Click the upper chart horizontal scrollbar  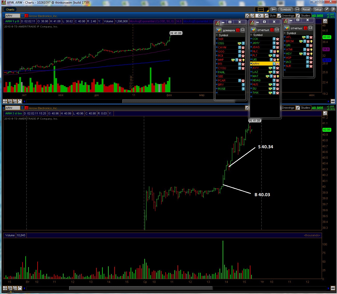click(178, 101)
